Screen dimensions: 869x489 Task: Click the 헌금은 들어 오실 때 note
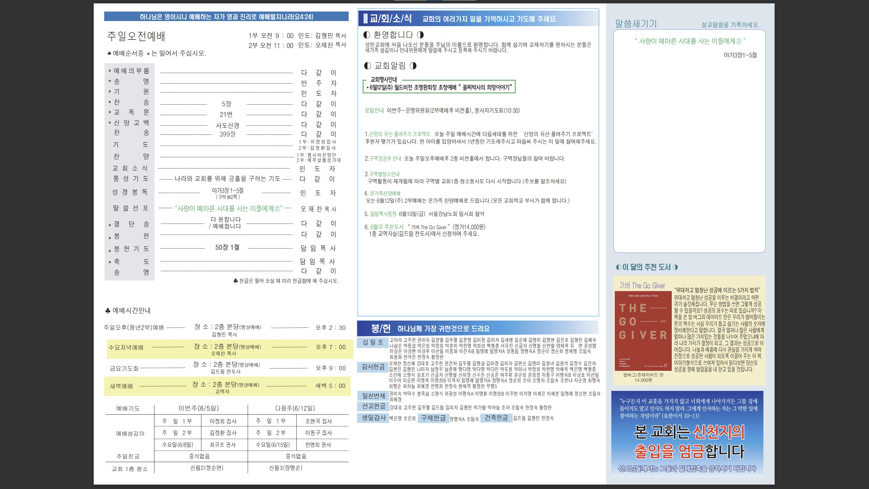click(x=286, y=281)
